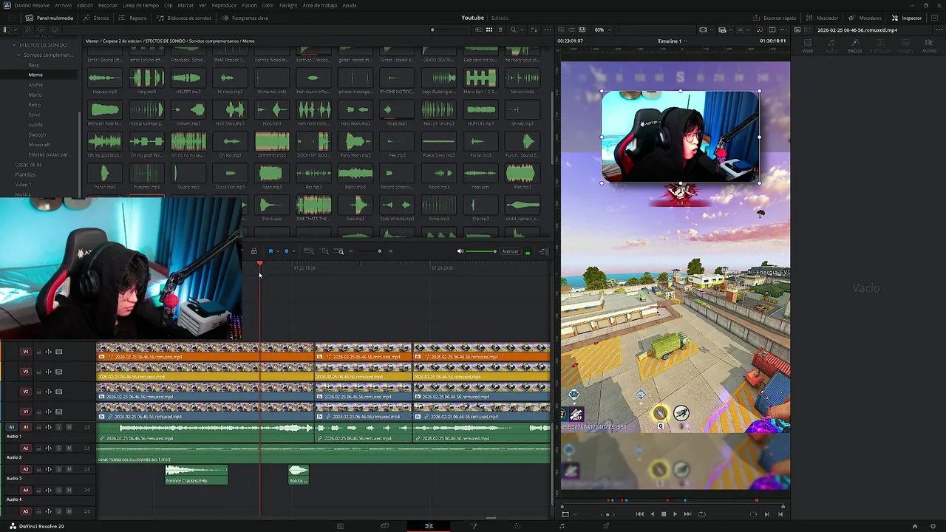The height and width of the screenshot is (532, 946).
Task: Open the Línea de tiempo menu
Action: point(140,5)
